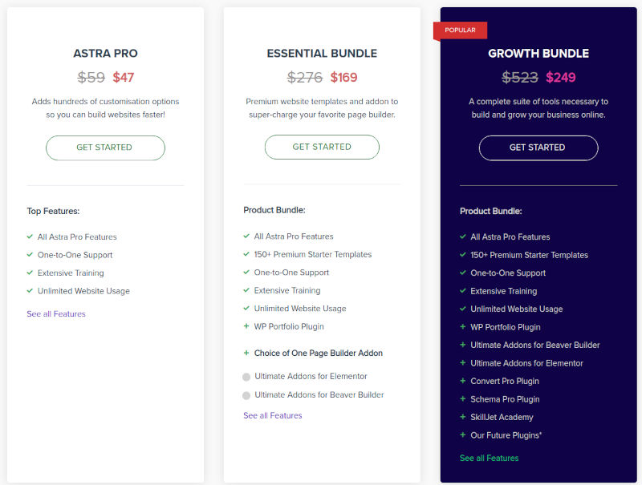642x485 pixels.
Task: Click plus icon next to Essential WP Portfolio Plugin
Action: coord(246,326)
